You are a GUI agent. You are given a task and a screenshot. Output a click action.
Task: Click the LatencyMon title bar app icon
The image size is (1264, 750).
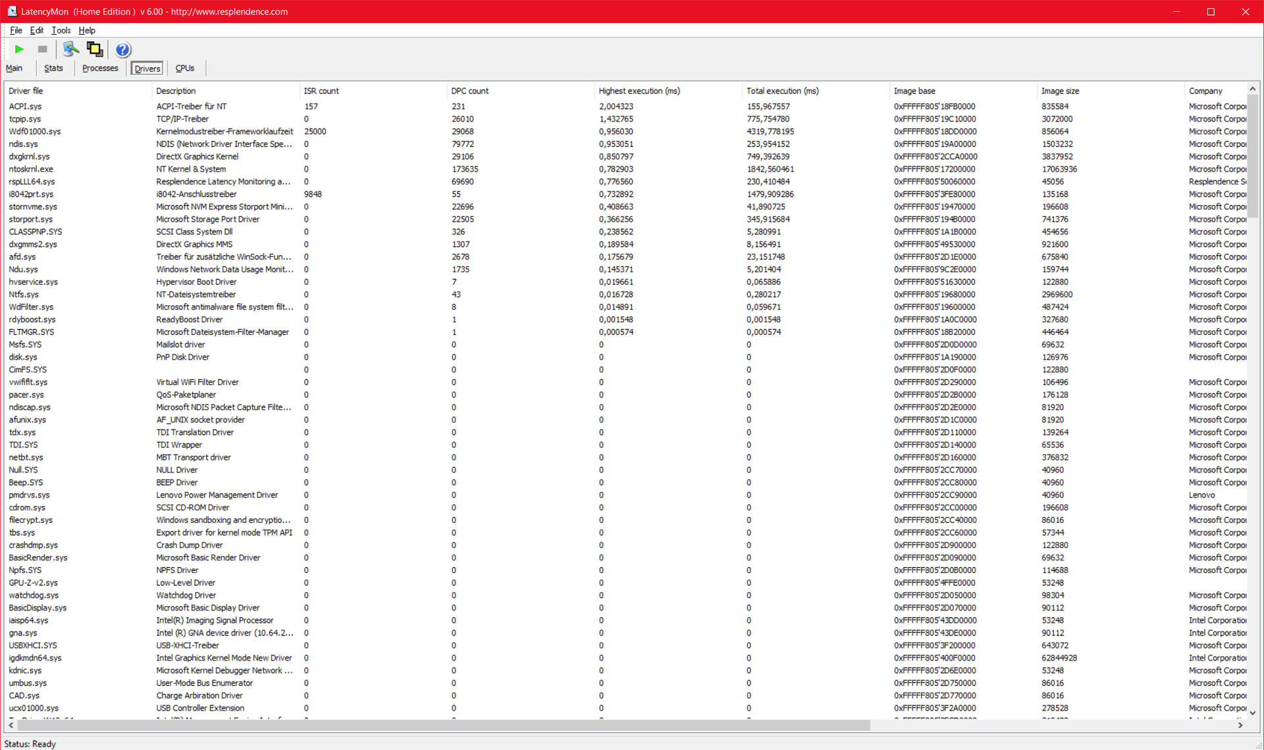(11, 11)
